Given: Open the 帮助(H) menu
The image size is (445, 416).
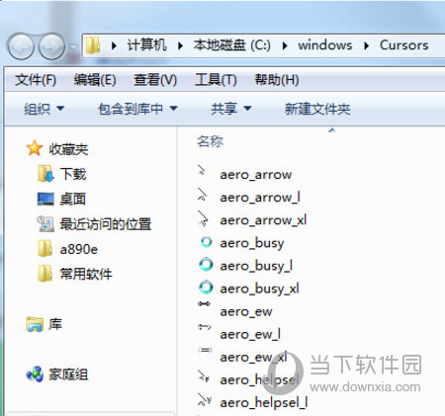Looking at the screenshot, I should [x=277, y=80].
